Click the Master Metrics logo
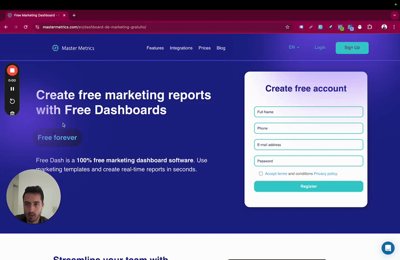Image resolution: width=400 pixels, height=260 pixels. point(73,48)
